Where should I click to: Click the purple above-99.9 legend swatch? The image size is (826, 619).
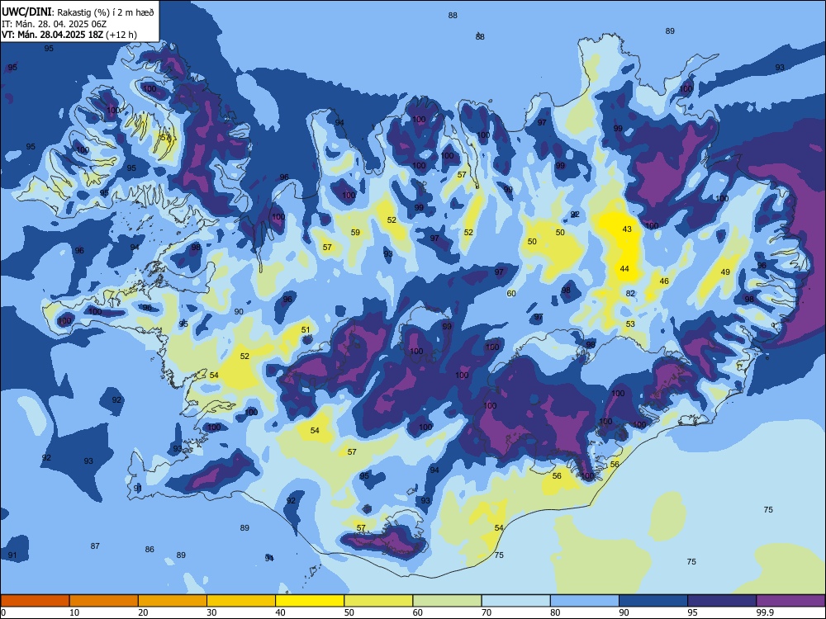pos(790,601)
